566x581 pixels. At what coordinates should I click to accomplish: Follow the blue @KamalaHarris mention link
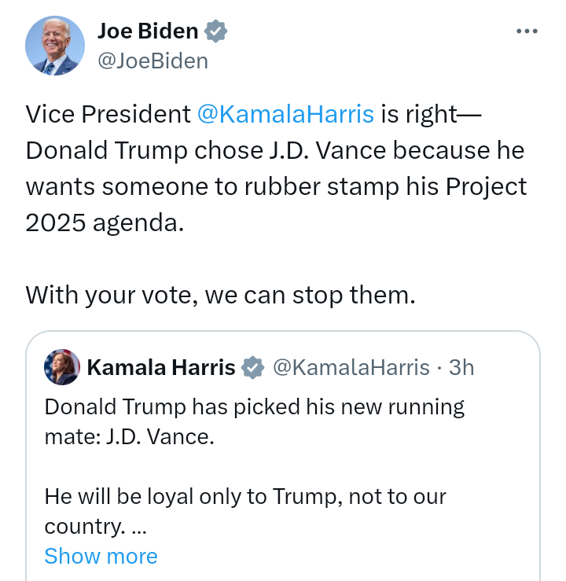pos(285,114)
